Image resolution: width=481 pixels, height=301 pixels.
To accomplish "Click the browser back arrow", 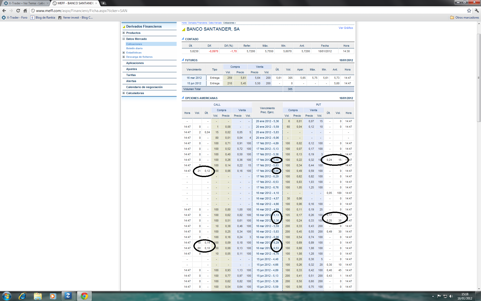I will pos(4,11).
